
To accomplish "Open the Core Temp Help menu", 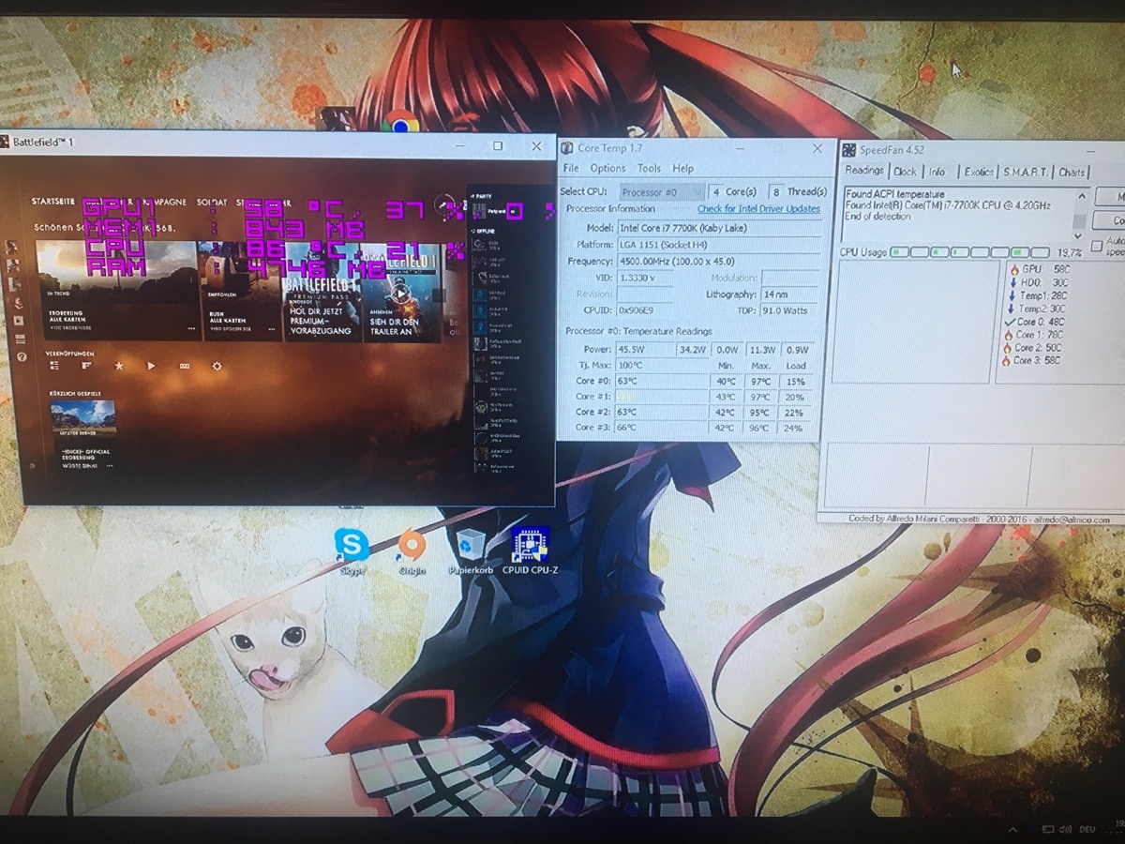I will point(683,168).
